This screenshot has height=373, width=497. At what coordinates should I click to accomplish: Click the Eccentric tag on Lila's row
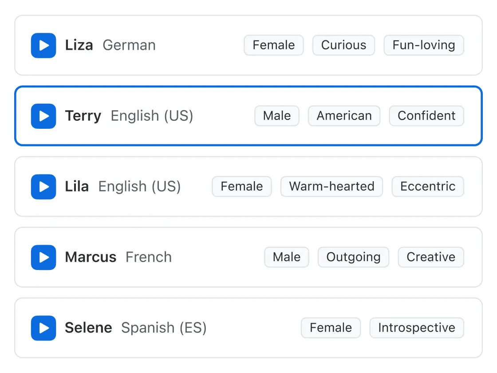click(x=427, y=186)
